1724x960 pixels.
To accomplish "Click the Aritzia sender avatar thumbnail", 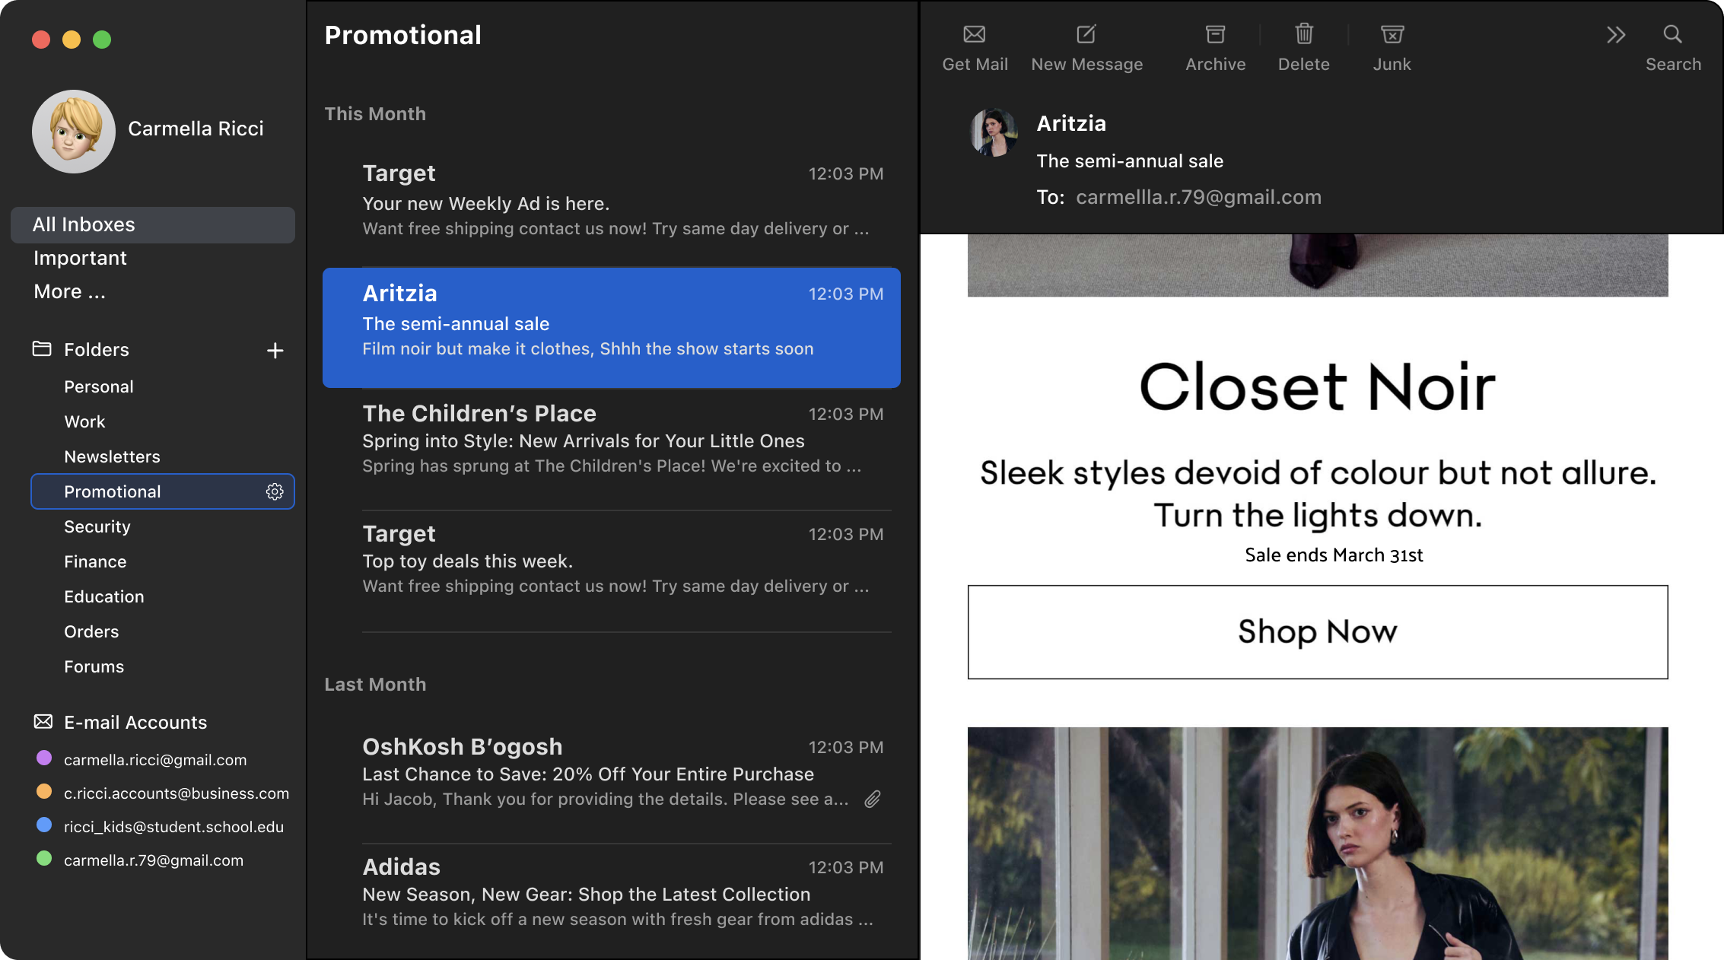I will 994,132.
